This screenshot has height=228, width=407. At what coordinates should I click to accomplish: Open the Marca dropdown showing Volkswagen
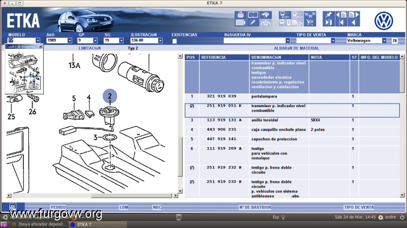[384, 41]
